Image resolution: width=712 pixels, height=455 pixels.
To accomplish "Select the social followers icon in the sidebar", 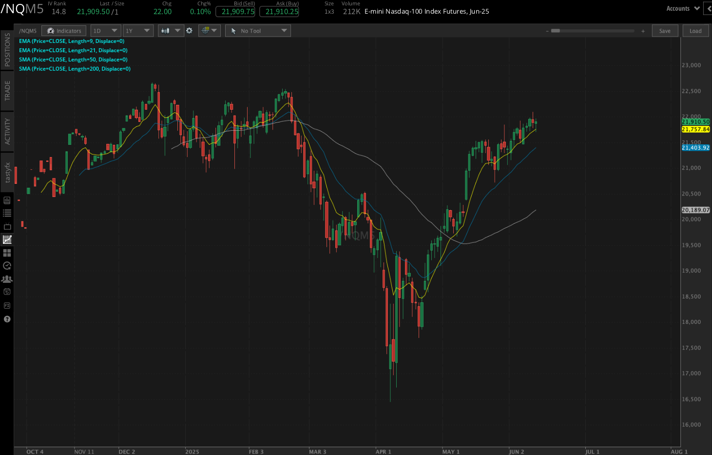I will [7, 278].
